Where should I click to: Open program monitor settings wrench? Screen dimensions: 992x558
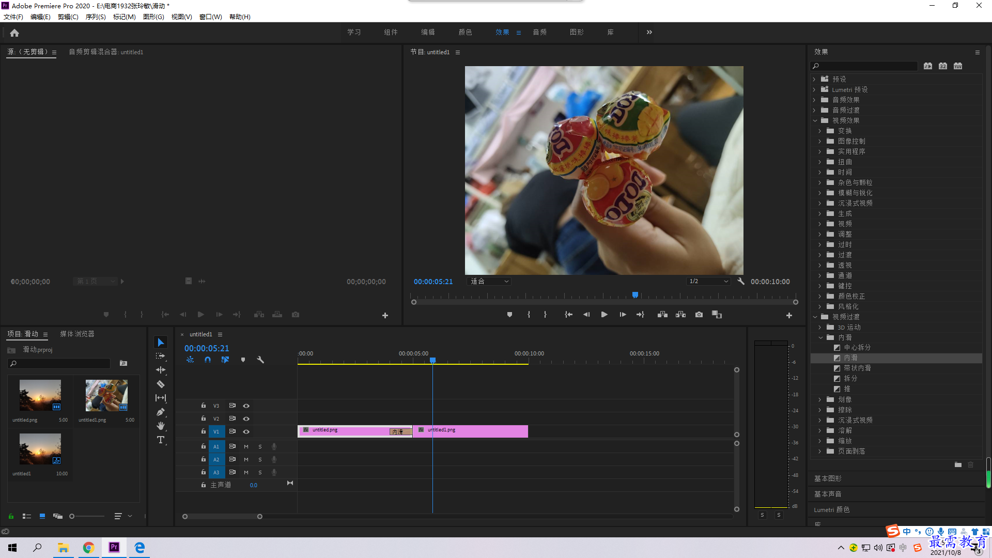[741, 282]
